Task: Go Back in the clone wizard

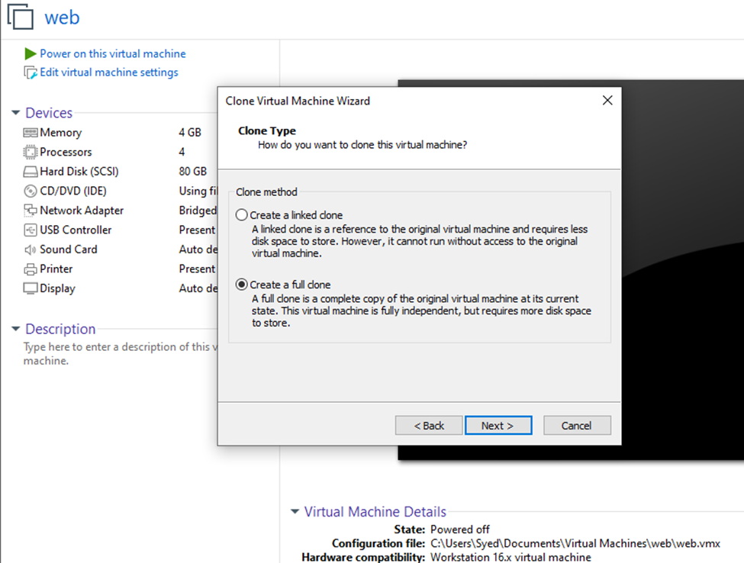Action: click(x=429, y=426)
